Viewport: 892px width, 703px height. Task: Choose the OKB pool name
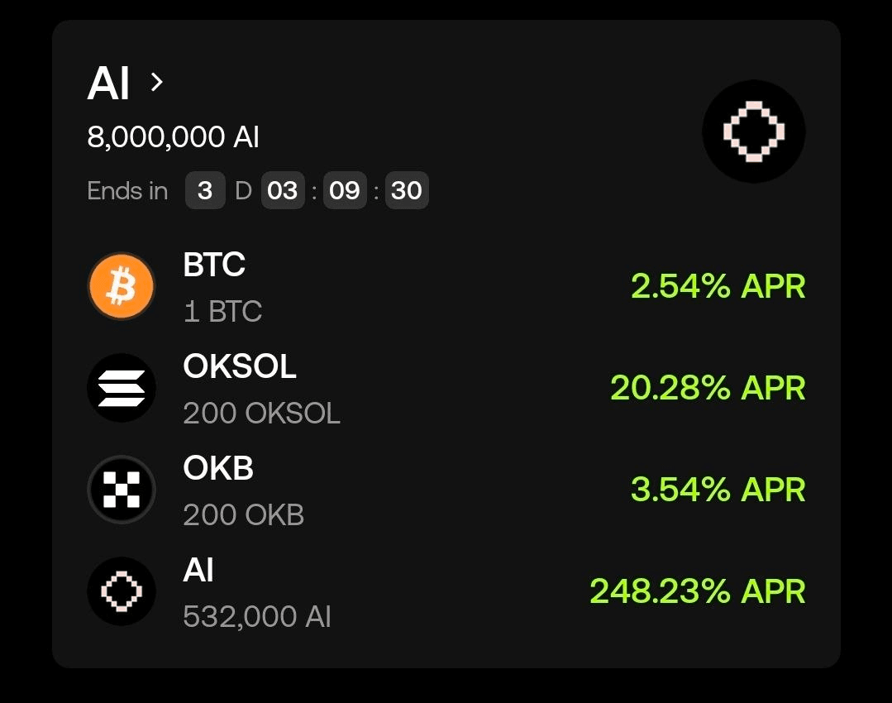tap(218, 467)
